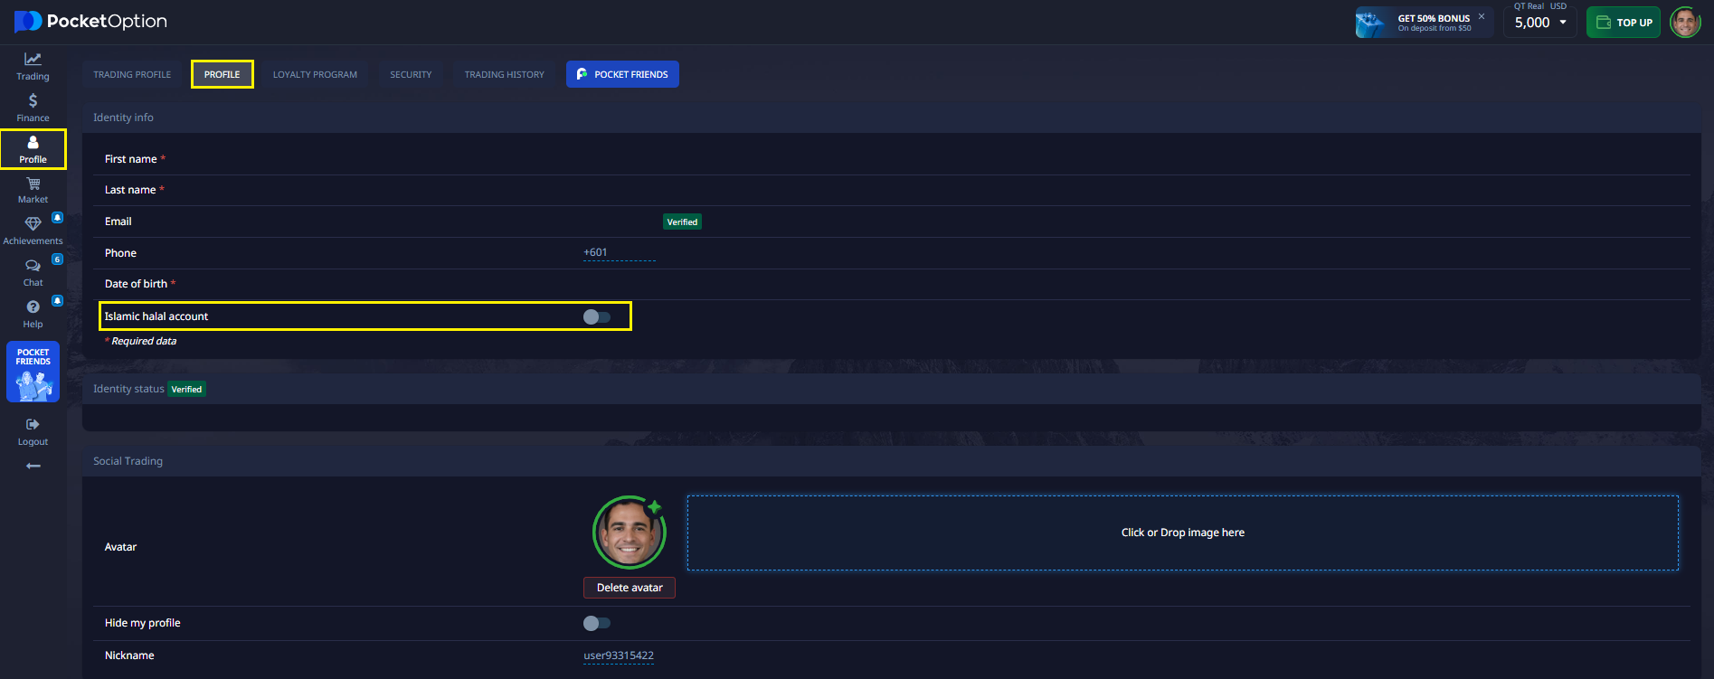Click the Delete avatar button
The width and height of the screenshot is (1714, 679).
[x=630, y=588]
